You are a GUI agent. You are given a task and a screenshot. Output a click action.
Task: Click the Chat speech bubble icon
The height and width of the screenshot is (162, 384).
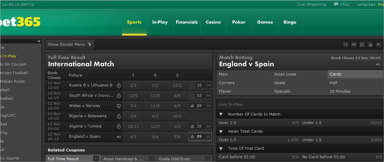point(336,4)
